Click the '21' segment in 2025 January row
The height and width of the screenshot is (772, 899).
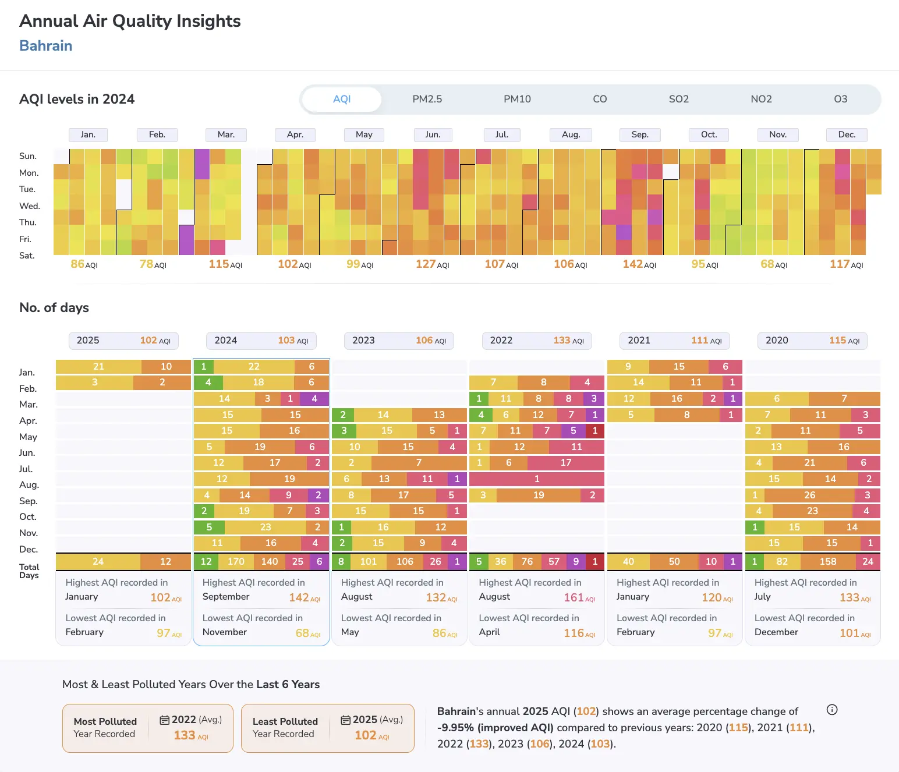click(98, 367)
